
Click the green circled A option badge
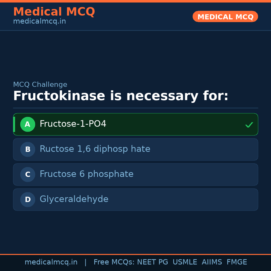pos(28,124)
